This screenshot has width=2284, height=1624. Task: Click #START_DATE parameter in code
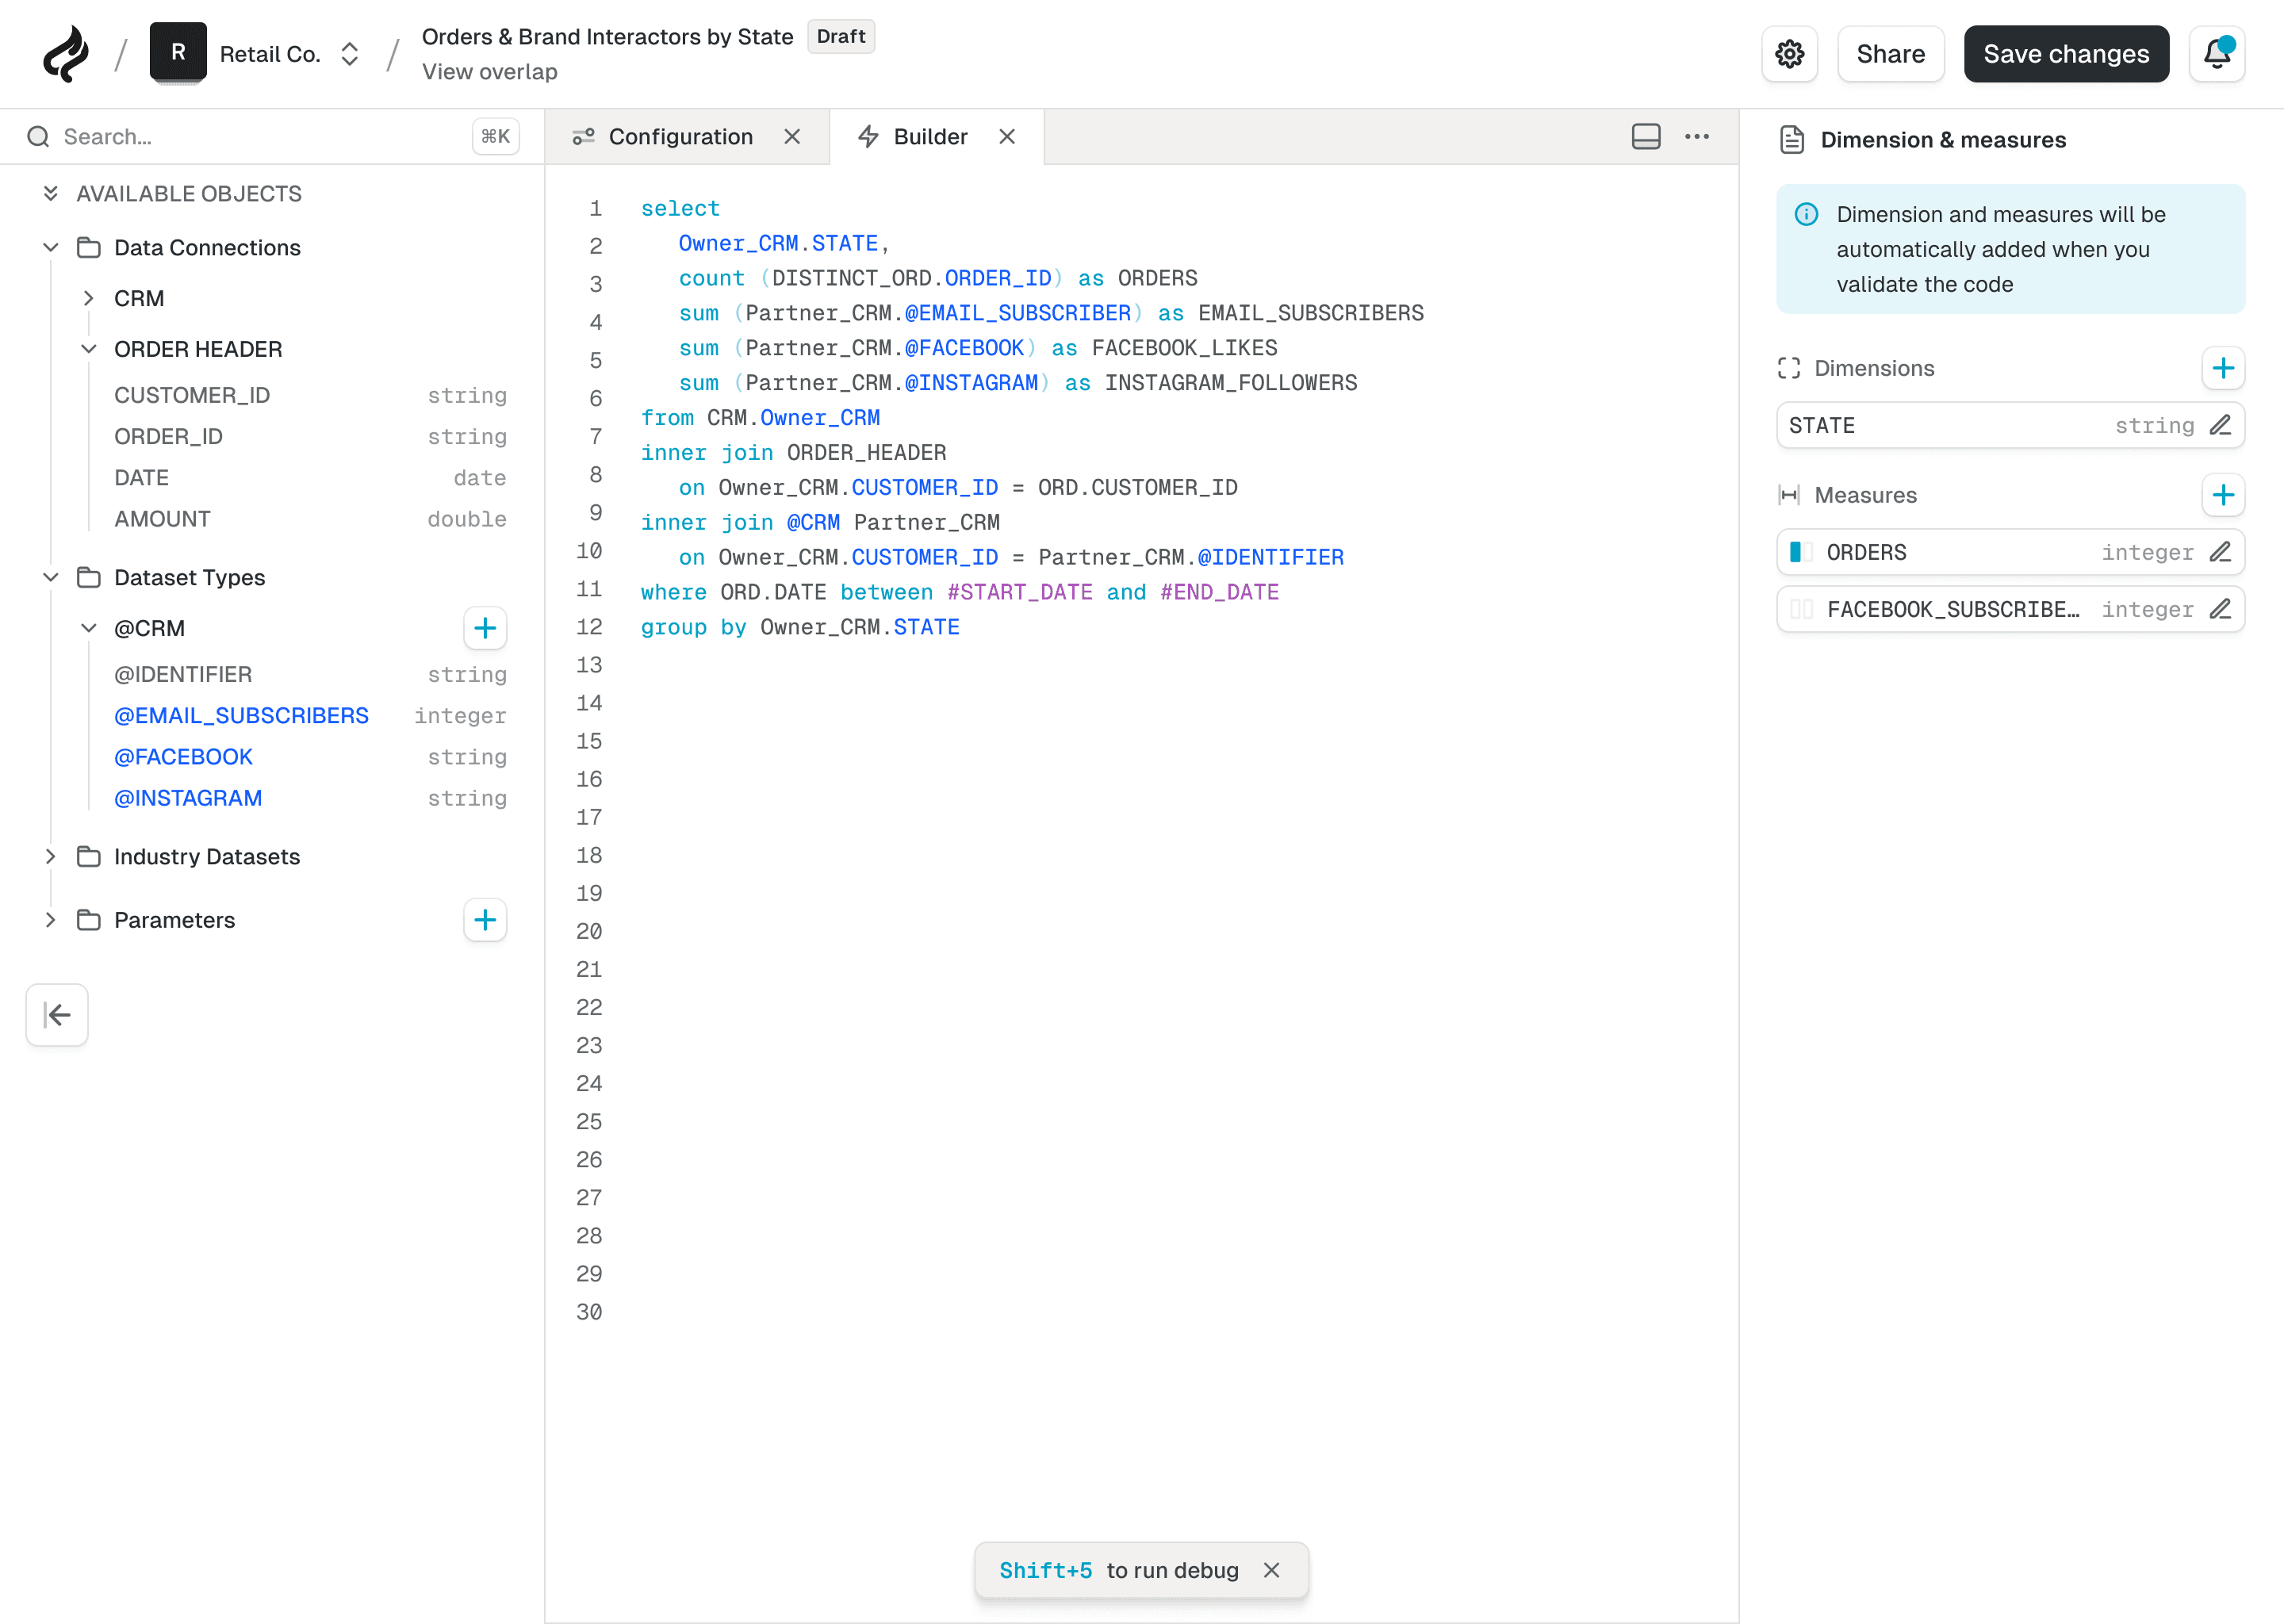pos(1019,592)
